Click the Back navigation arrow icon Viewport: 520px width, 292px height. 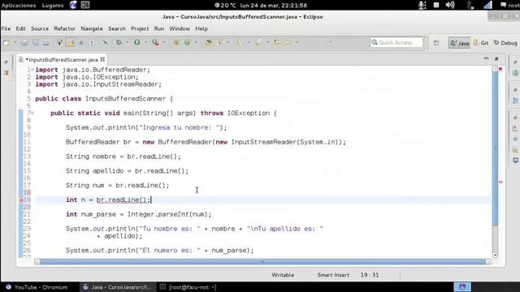point(288,42)
